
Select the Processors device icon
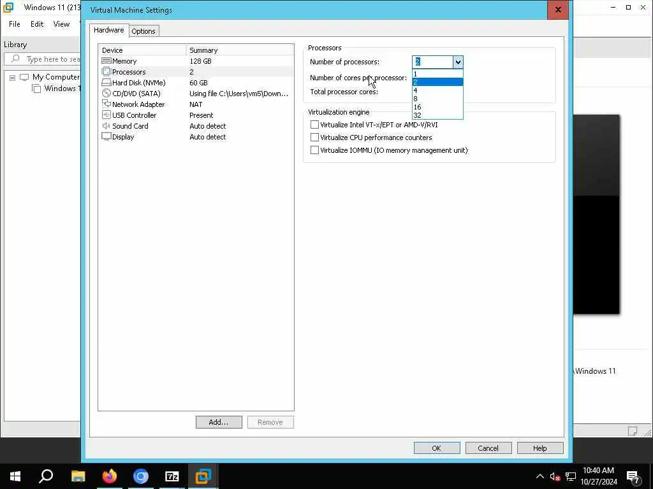pos(106,71)
